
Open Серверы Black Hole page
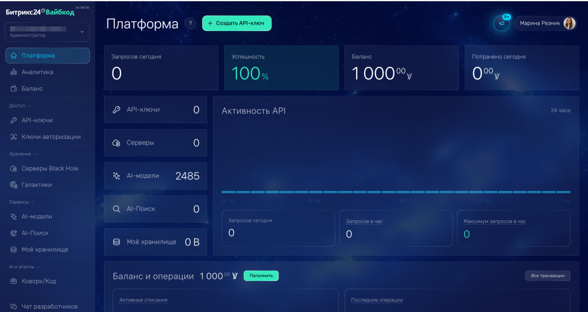[48, 169]
